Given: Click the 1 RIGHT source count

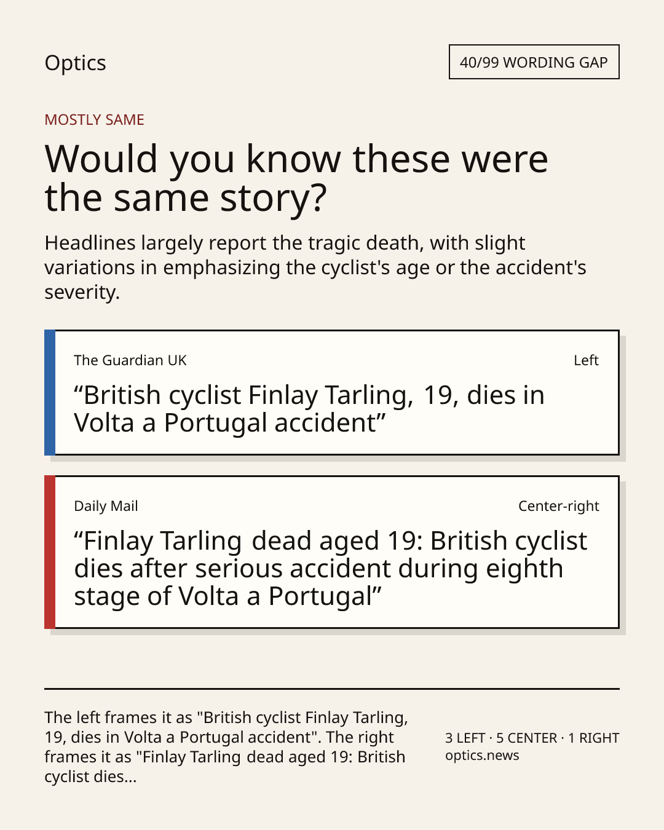Looking at the screenshot, I should [x=593, y=738].
